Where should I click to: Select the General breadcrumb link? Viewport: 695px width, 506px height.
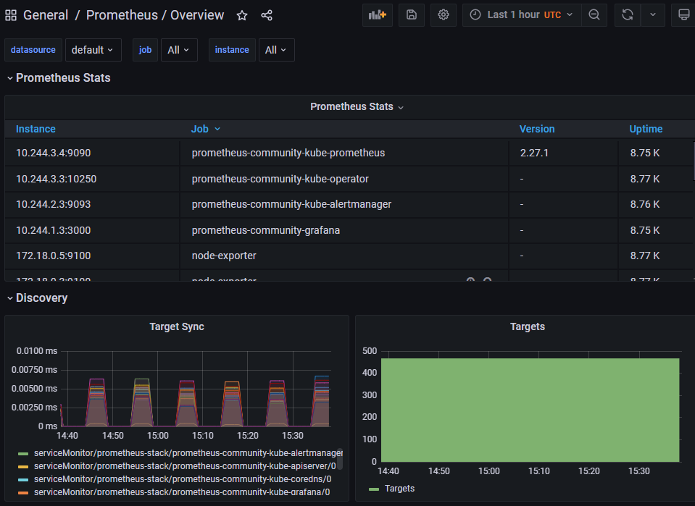[43, 14]
